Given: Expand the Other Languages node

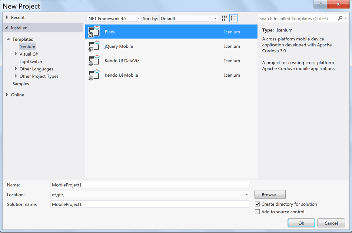Looking at the screenshot, I should click(16, 69).
